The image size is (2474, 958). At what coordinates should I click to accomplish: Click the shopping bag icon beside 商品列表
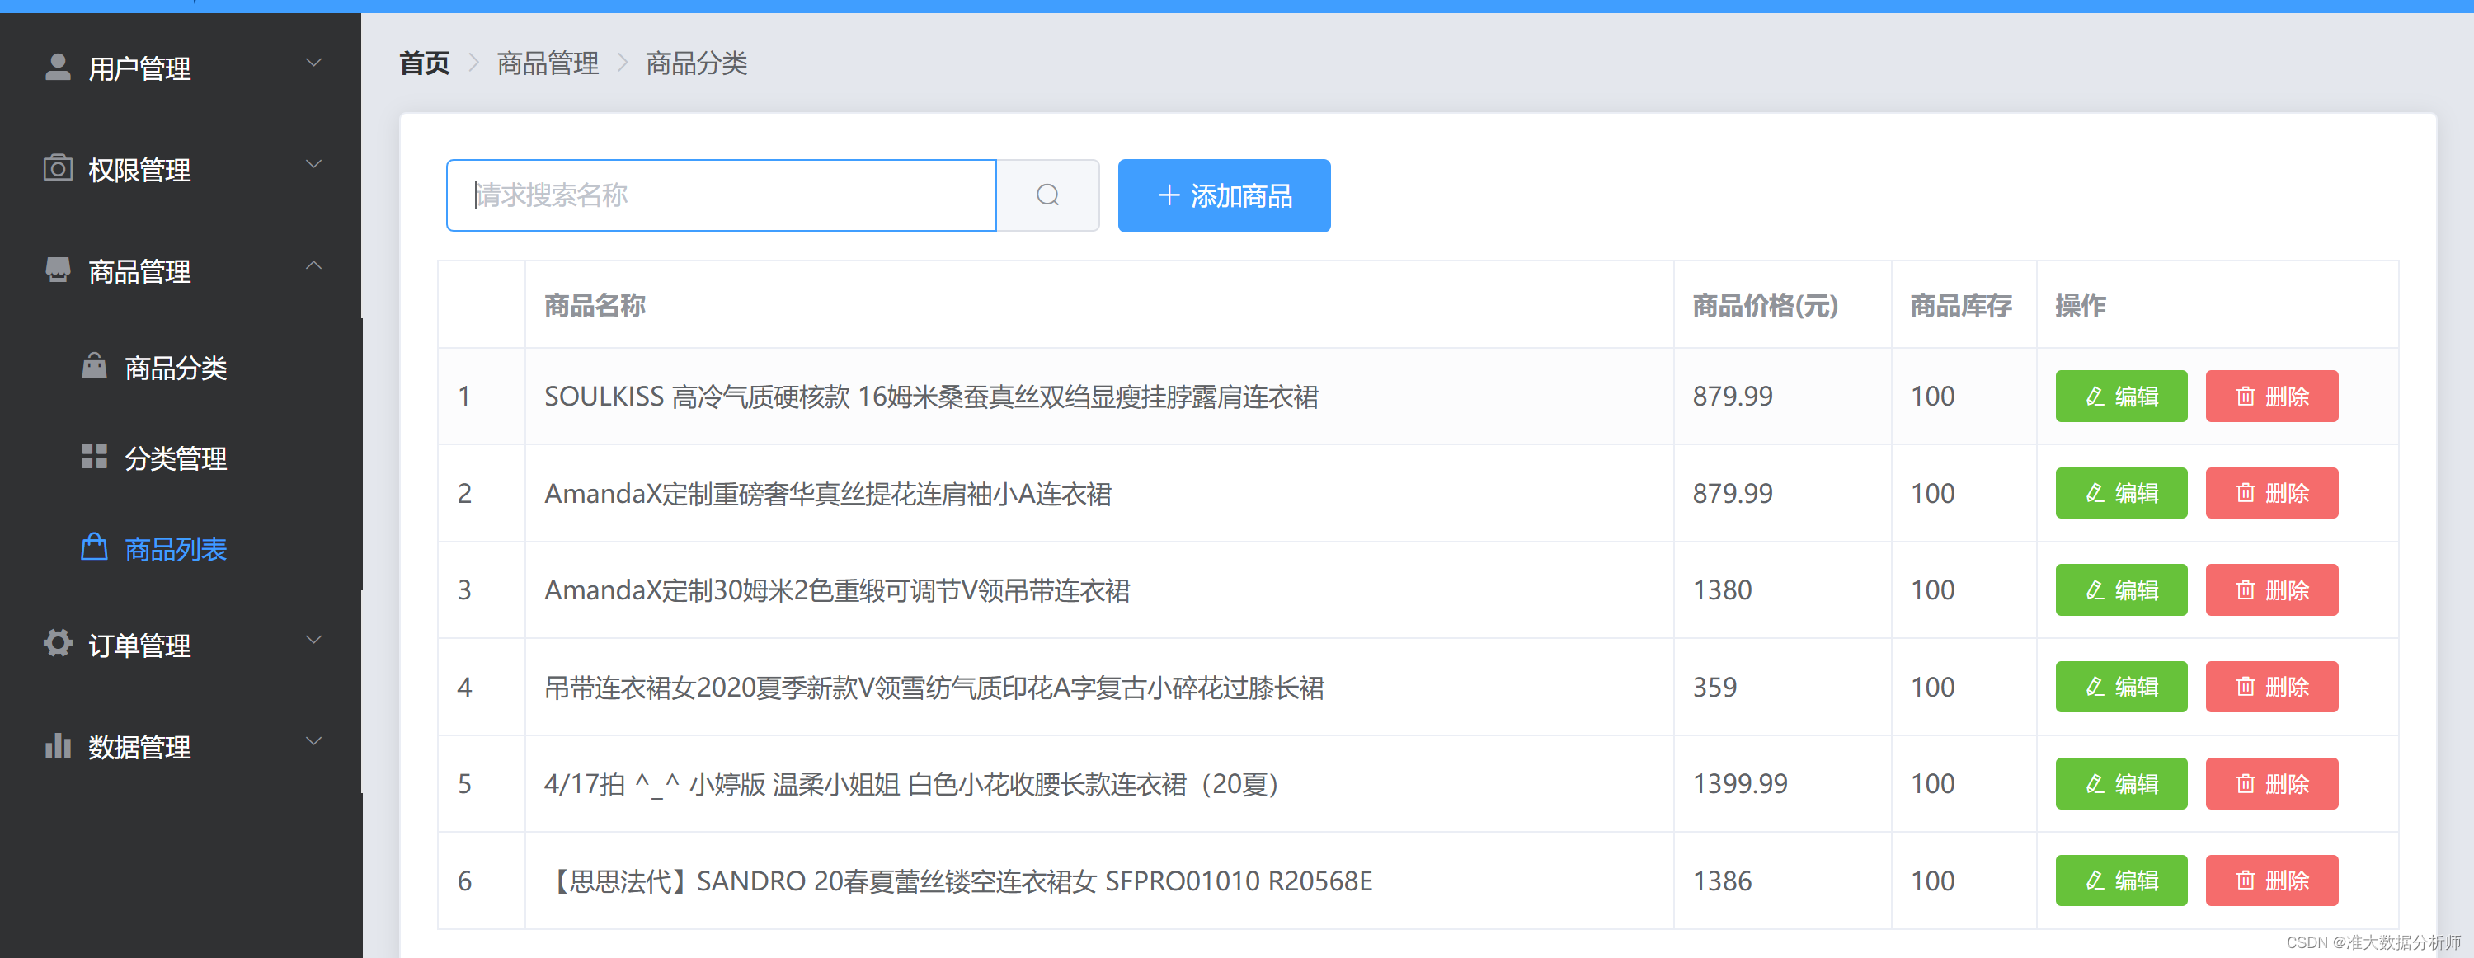[x=94, y=547]
